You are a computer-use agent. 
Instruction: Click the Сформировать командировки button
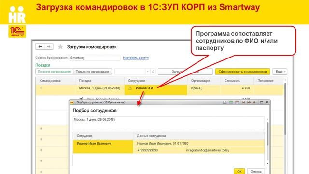(x=242, y=72)
